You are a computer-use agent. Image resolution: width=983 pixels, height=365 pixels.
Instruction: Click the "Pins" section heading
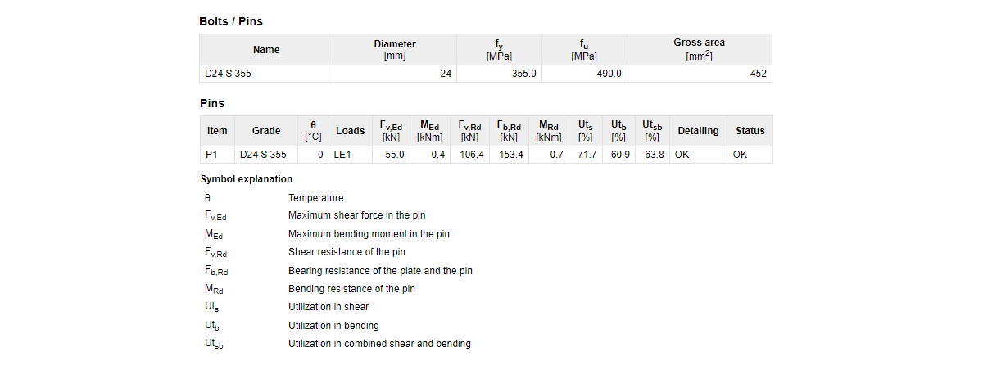[x=212, y=103]
